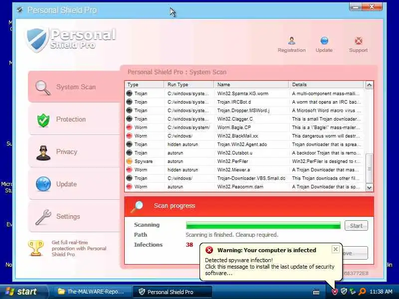This screenshot has height=299, width=399.
Task: Click the globe icon beside sidebar Update
Action: pyautogui.click(x=43, y=184)
